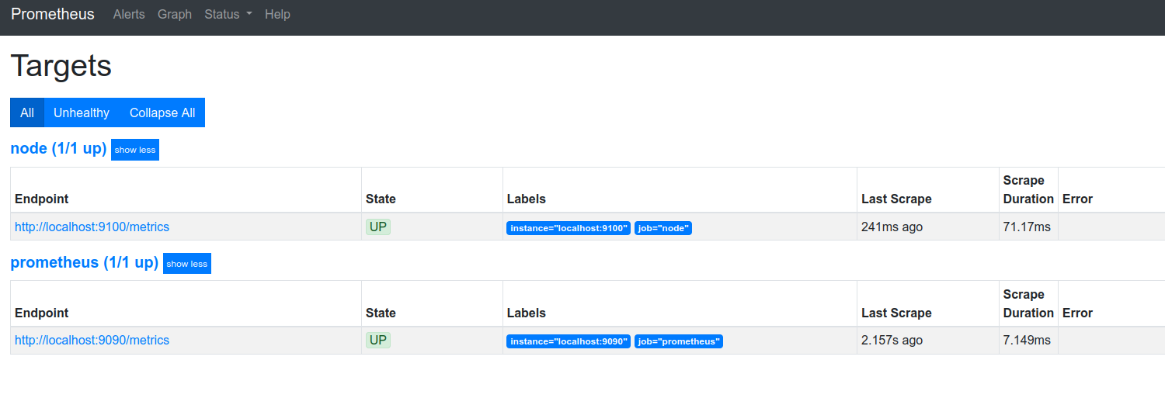The image size is (1165, 398).
Task: Click the UP state badge for prometheus
Action: pyautogui.click(x=378, y=340)
